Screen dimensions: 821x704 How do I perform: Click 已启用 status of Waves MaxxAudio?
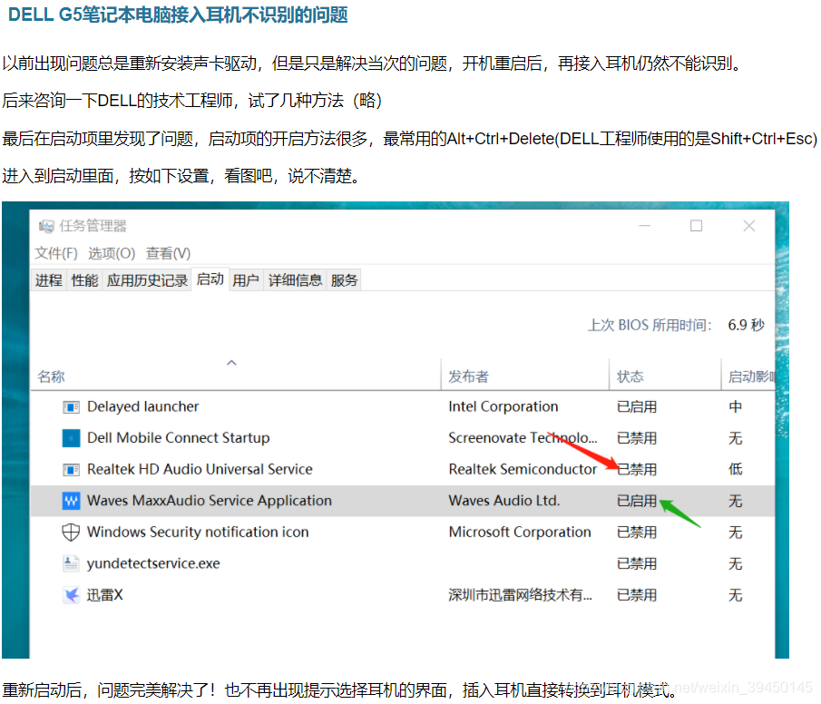point(637,501)
